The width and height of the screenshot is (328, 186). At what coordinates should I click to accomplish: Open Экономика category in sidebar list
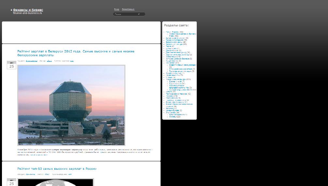pyautogui.click(x=171, y=113)
